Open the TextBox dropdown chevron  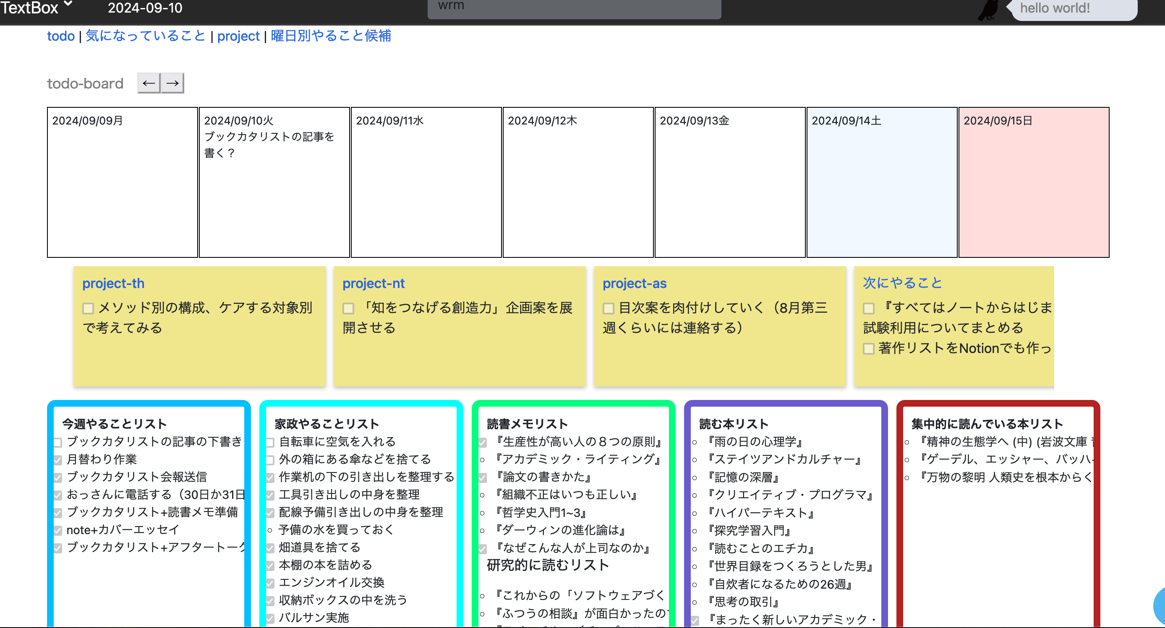[x=68, y=4]
